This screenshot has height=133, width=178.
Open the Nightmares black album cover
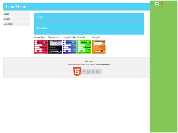[55, 47]
